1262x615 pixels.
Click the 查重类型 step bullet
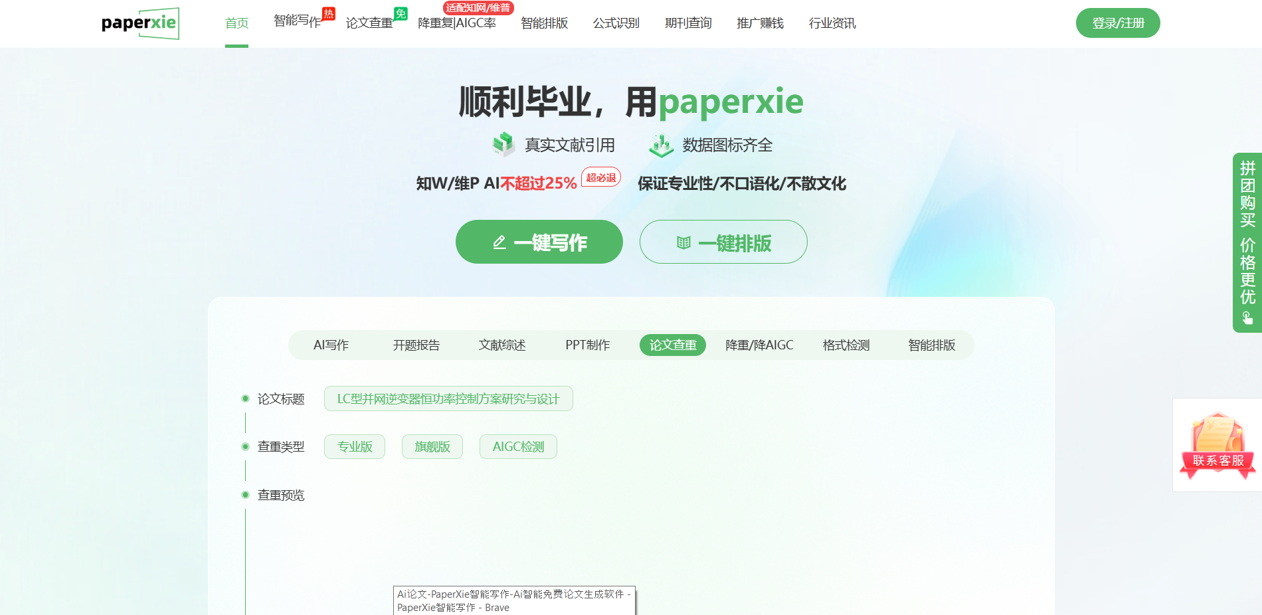click(245, 446)
